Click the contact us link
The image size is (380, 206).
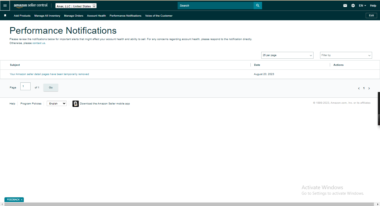coord(39,43)
